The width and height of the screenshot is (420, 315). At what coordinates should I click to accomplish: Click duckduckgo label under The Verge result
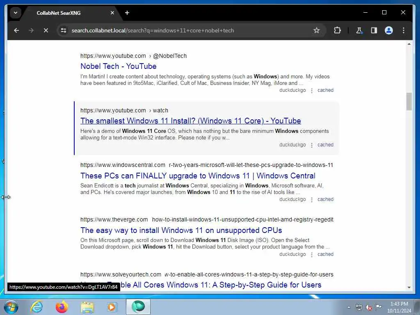(x=292, y=254)
